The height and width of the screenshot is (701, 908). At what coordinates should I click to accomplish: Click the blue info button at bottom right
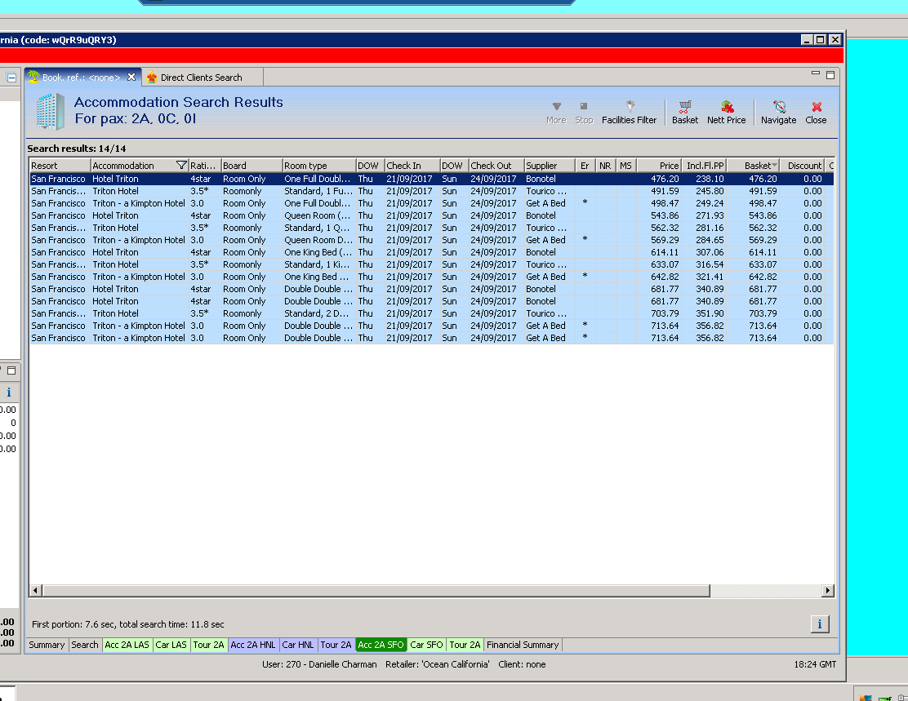819,624
